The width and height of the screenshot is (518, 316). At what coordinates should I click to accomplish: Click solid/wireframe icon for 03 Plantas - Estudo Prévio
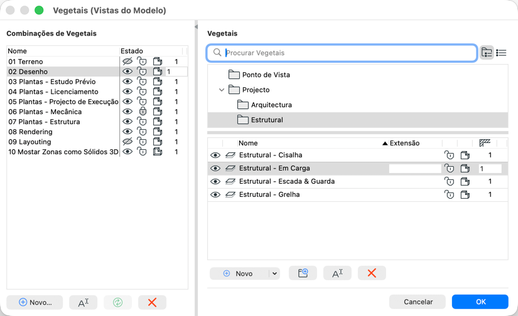click(158, 82)
